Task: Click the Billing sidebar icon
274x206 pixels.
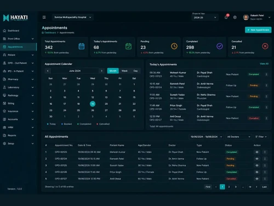Action: 4,103
